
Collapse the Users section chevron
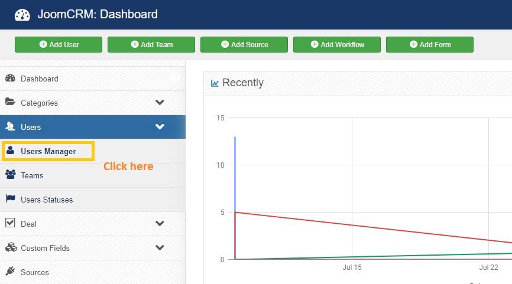[x=160, y=126]
